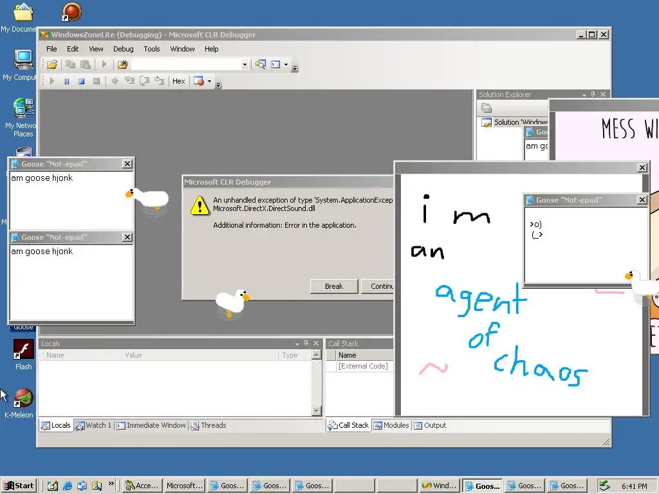Expand the dropdown next to the Command Window icon

tap(286, 65)
